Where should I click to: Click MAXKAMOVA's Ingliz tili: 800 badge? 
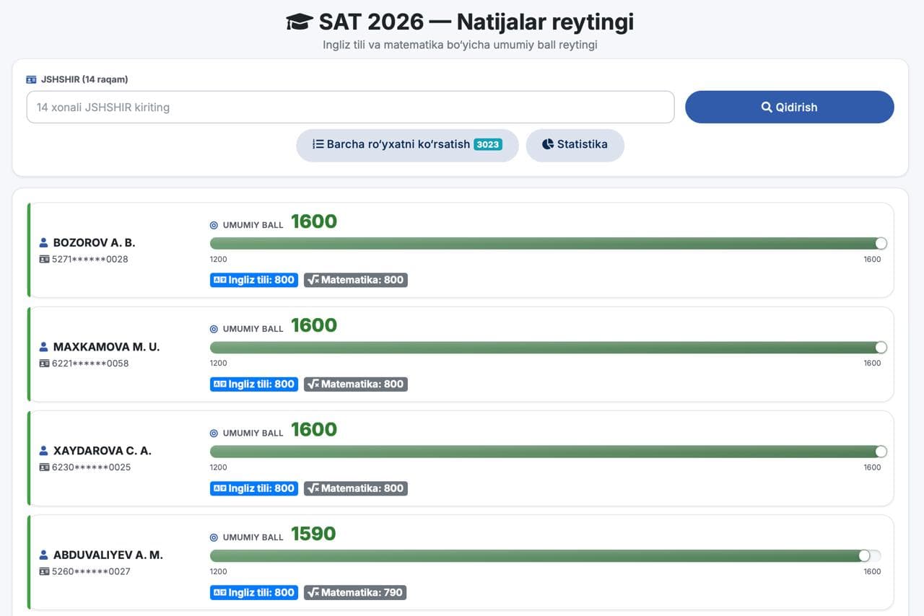click(254, 384)
